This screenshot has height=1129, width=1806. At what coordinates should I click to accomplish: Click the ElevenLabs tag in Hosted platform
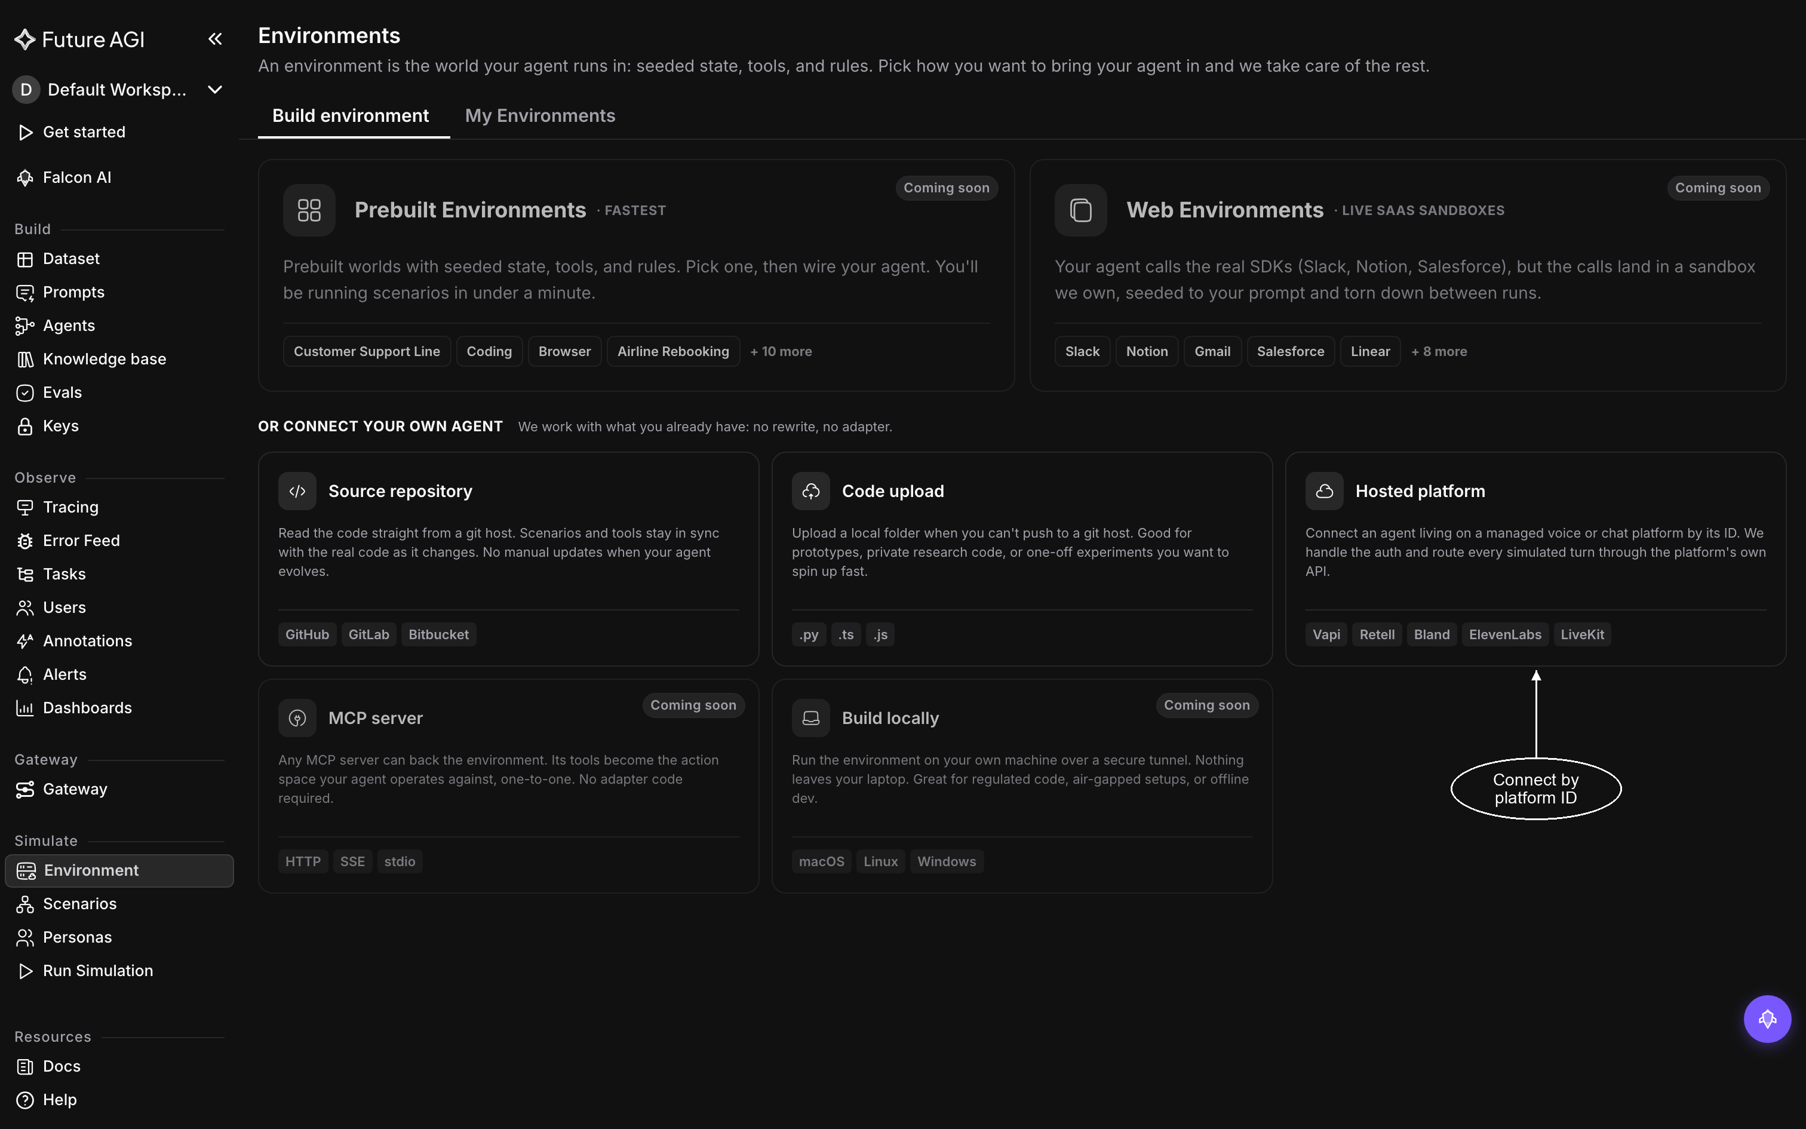click(1504, 634)
